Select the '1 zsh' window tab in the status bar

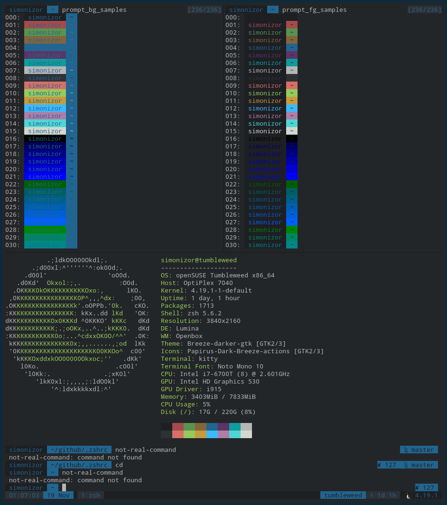click(90, 496)
